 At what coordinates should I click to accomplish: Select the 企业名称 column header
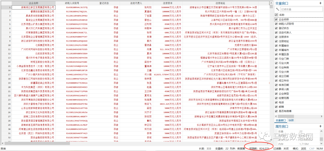tap(34, 3)
